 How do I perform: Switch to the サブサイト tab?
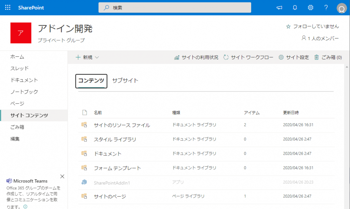[x=125, y=81]
